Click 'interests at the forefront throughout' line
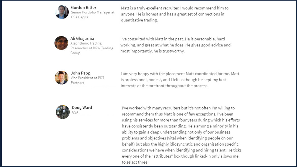Screen dimensions: 297x167 coord(165,86)
